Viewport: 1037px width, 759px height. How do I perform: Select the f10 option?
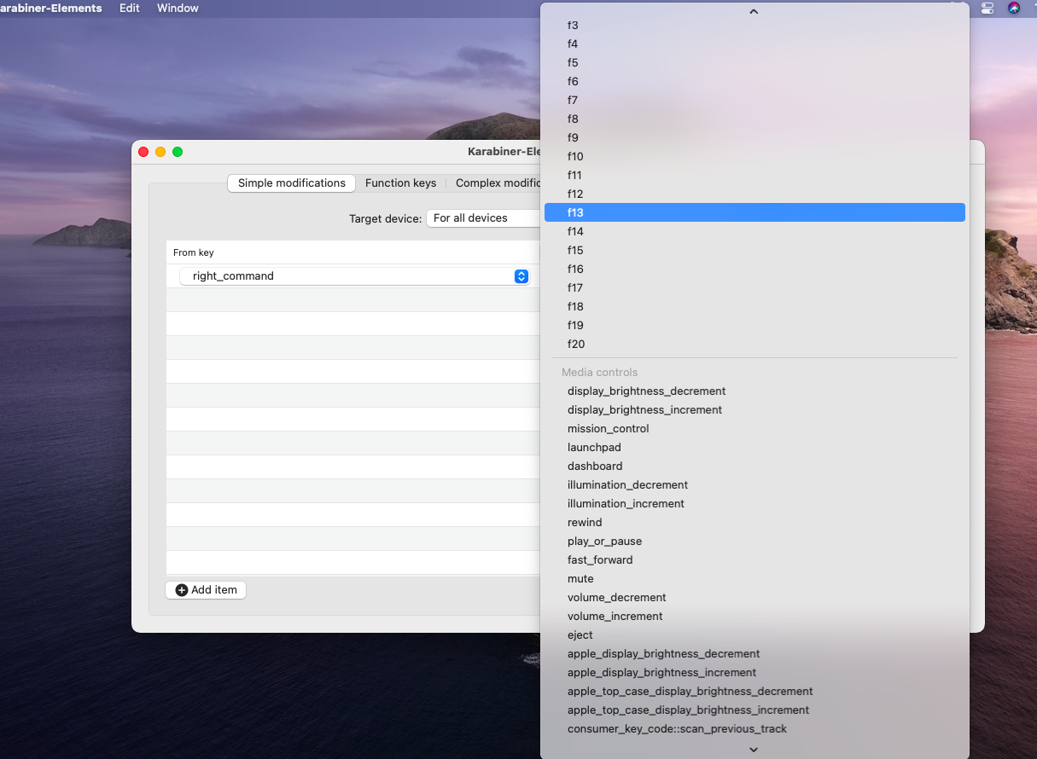(x=754, y=156)
